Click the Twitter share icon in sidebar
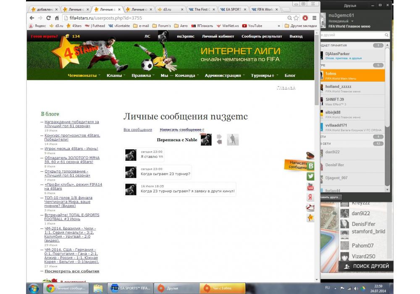 (311, 176)
